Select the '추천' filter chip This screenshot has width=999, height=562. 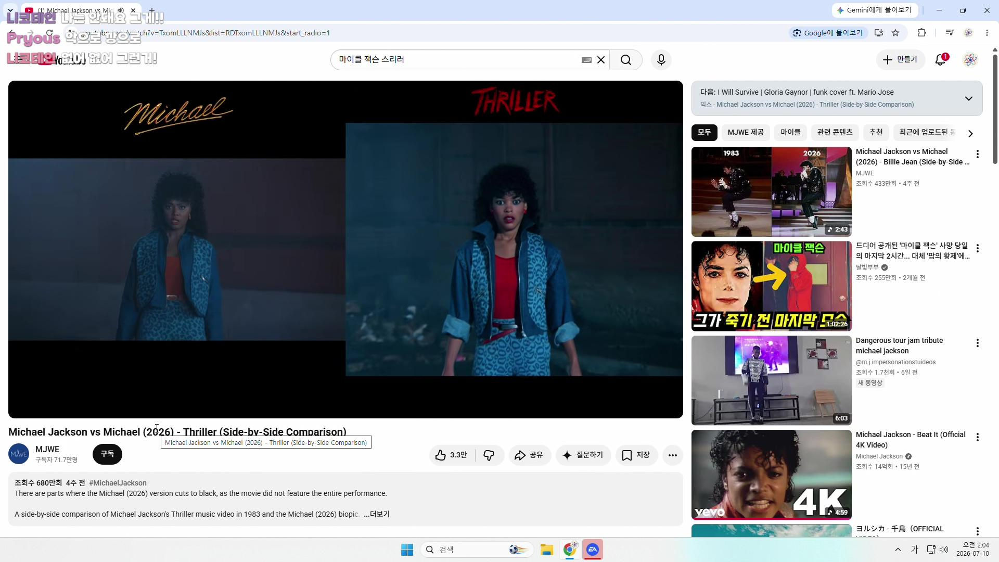tap(876, 133)
